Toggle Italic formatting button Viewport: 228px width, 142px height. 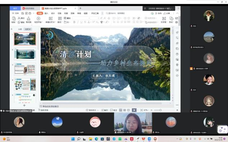[78, 22]
